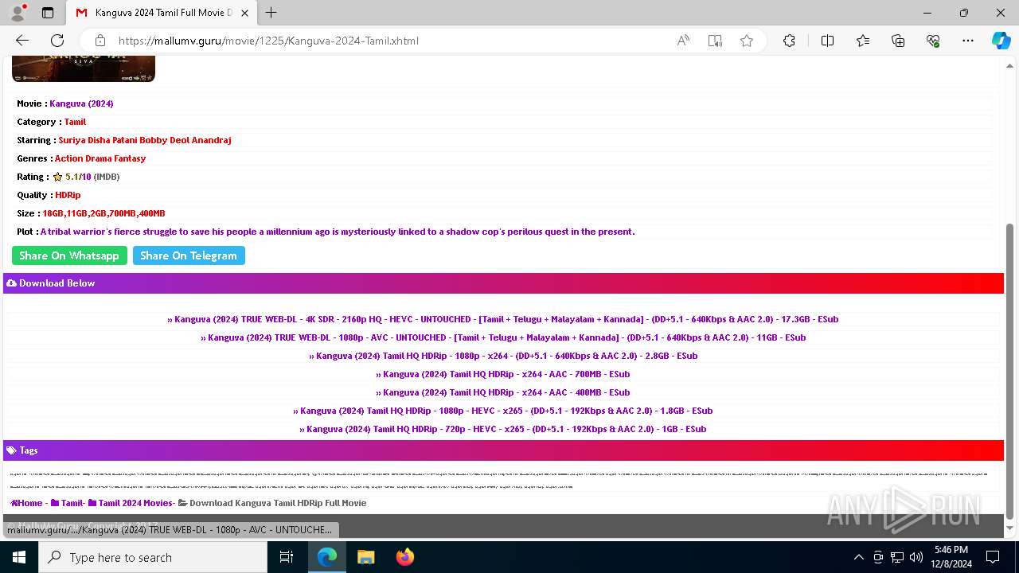The width and height of the screenshot is (1019, 573).
Task: Open Firefox on the taskbar
Action: click(404, 557)
